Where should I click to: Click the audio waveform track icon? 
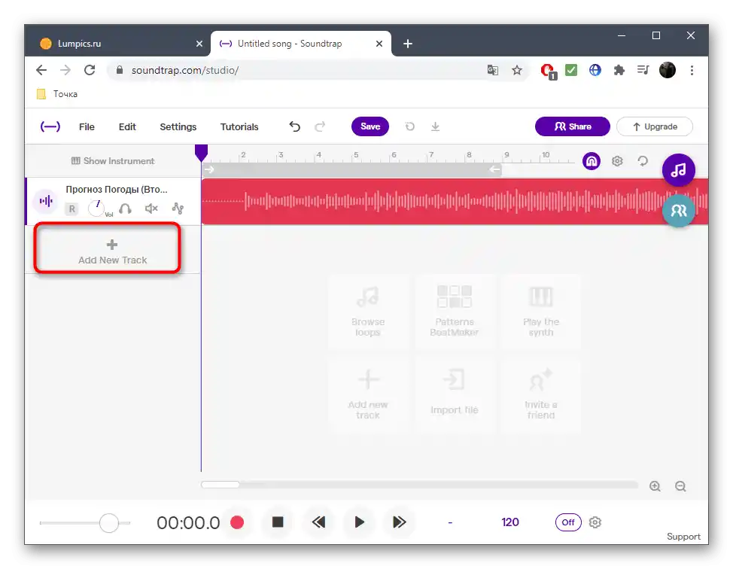[46, 201]
